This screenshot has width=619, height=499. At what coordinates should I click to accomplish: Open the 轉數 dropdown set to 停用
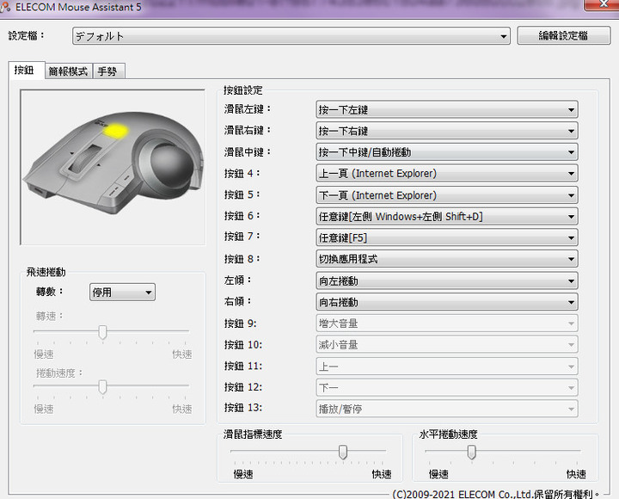(x=122, y=293)
